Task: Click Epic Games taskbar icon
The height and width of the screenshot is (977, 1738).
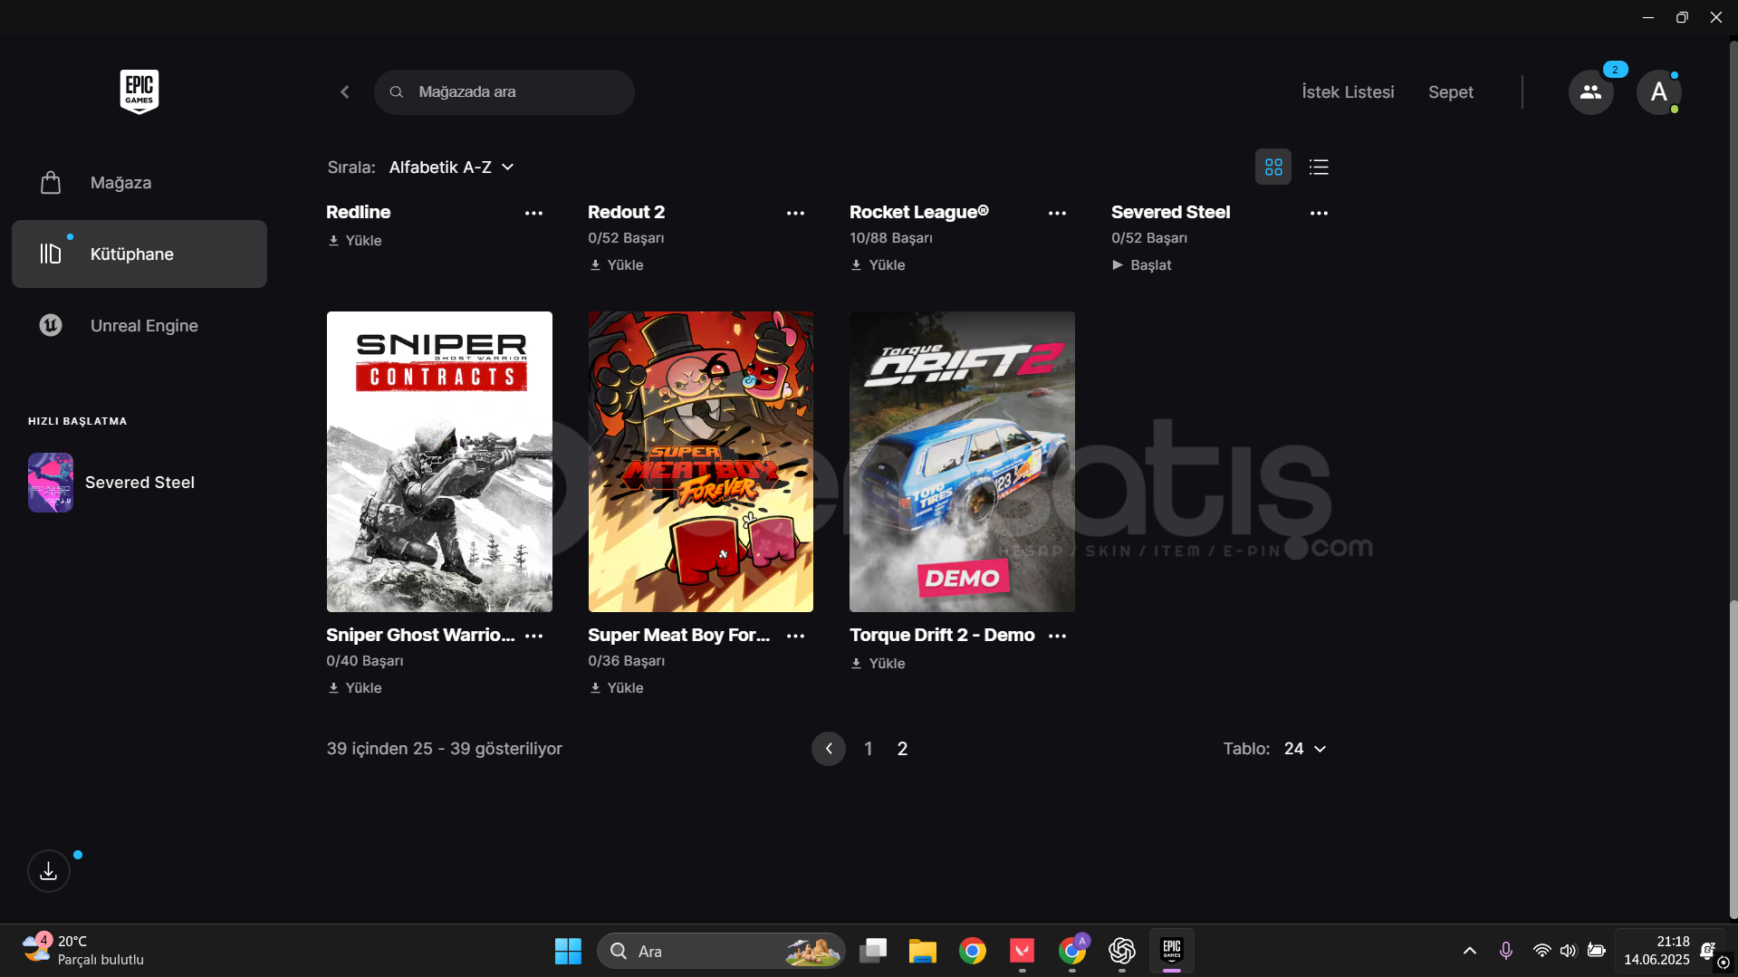Action: click(1172, 952)
